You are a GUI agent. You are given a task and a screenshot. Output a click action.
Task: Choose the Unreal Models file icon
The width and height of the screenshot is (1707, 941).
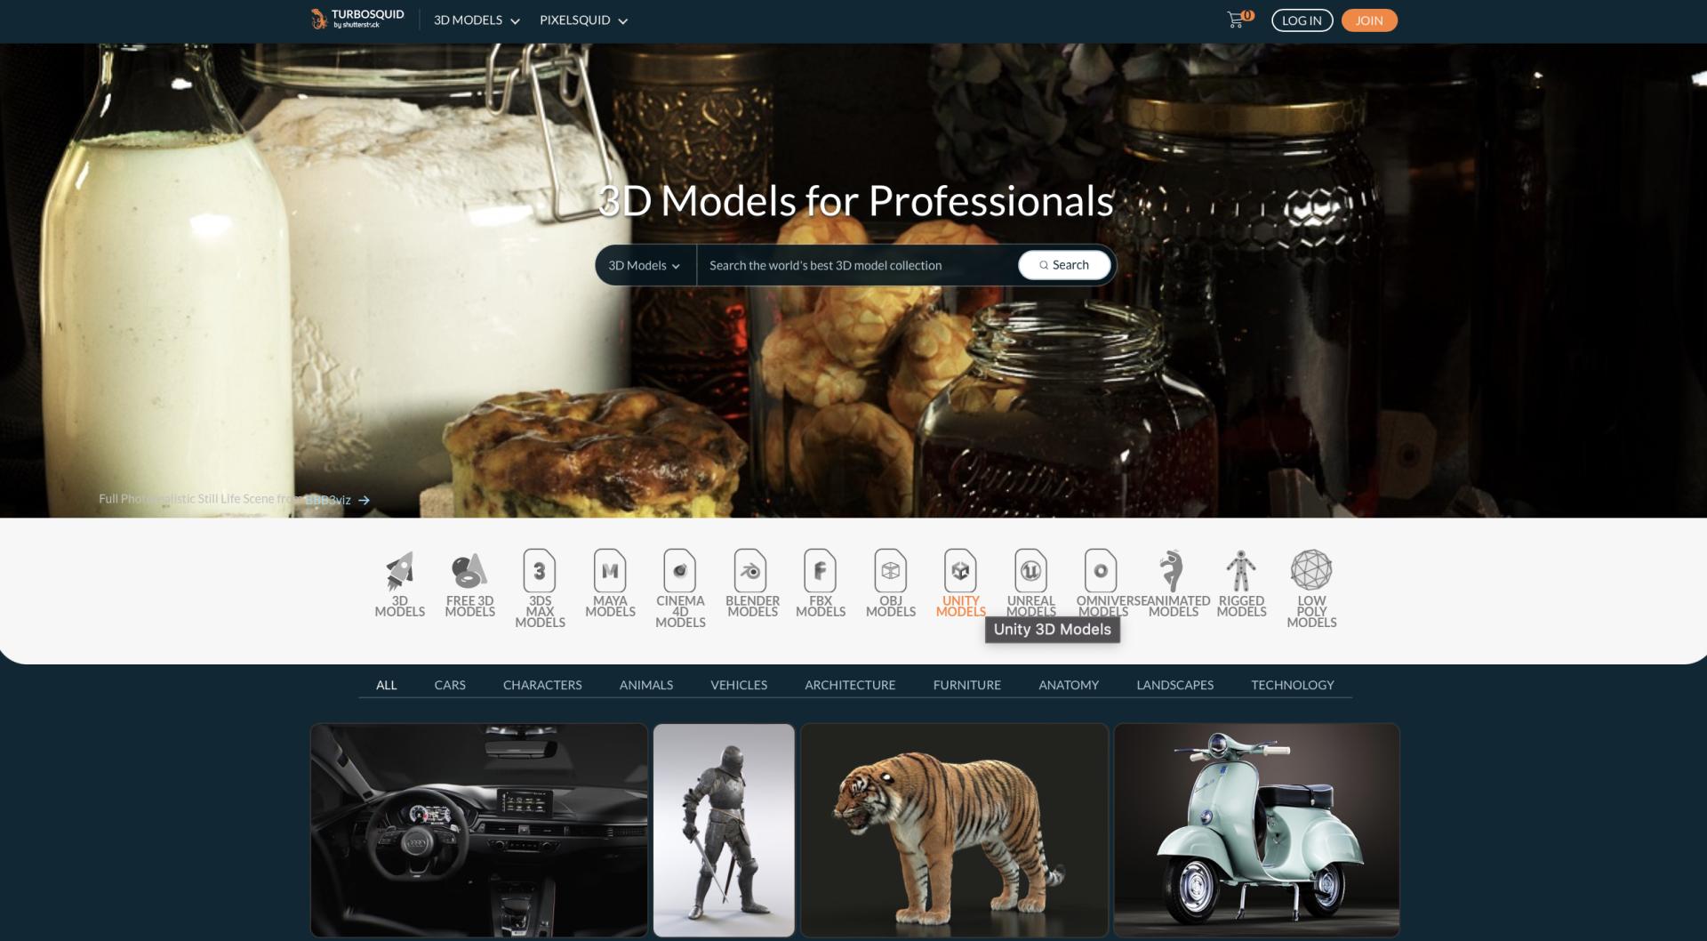coord(1030,570)
